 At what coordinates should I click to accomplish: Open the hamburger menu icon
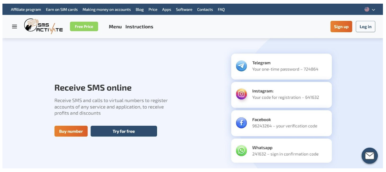[14, 27]
